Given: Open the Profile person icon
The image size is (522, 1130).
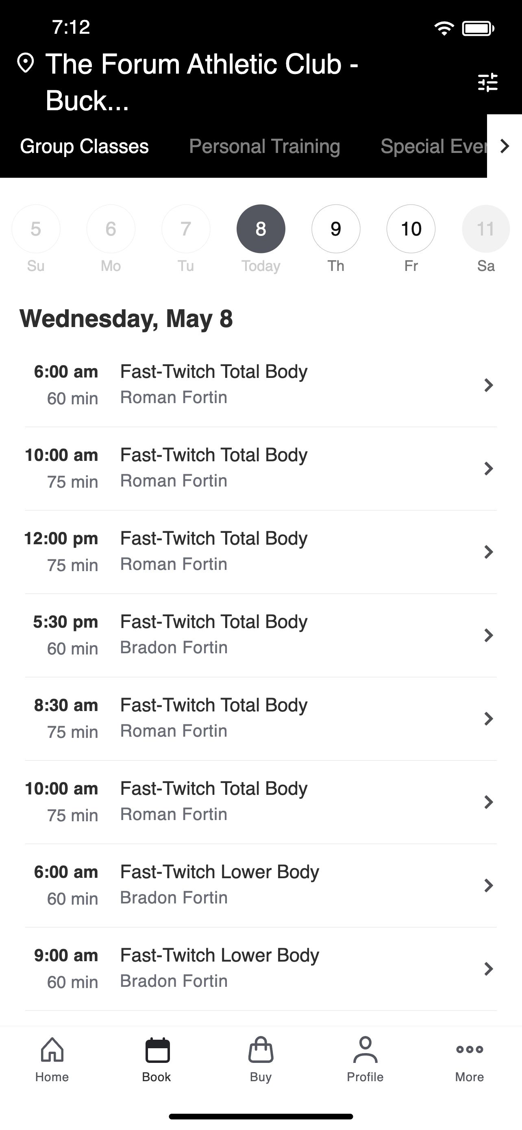Looking at the screenshot, I should 365,1050.
